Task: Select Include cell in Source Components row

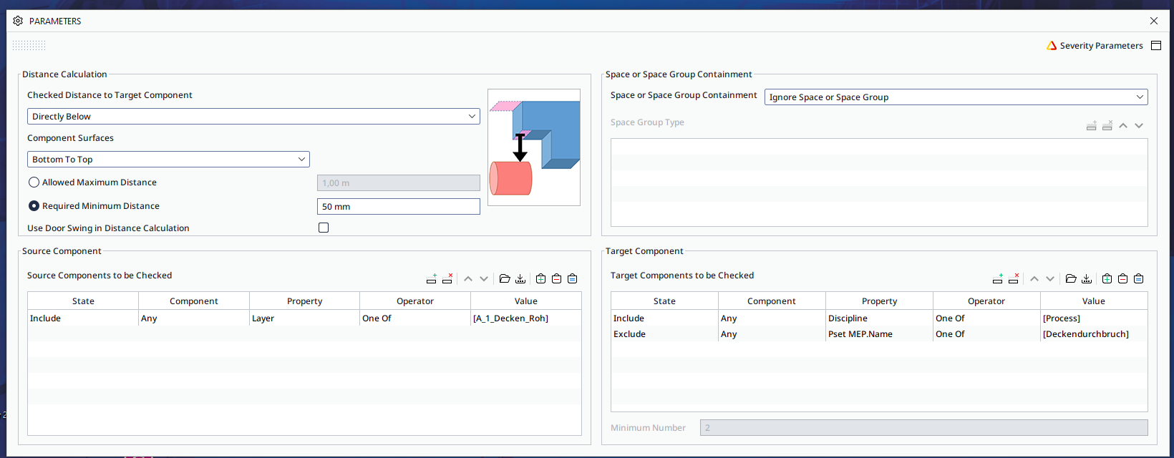Action: (83, 318)
